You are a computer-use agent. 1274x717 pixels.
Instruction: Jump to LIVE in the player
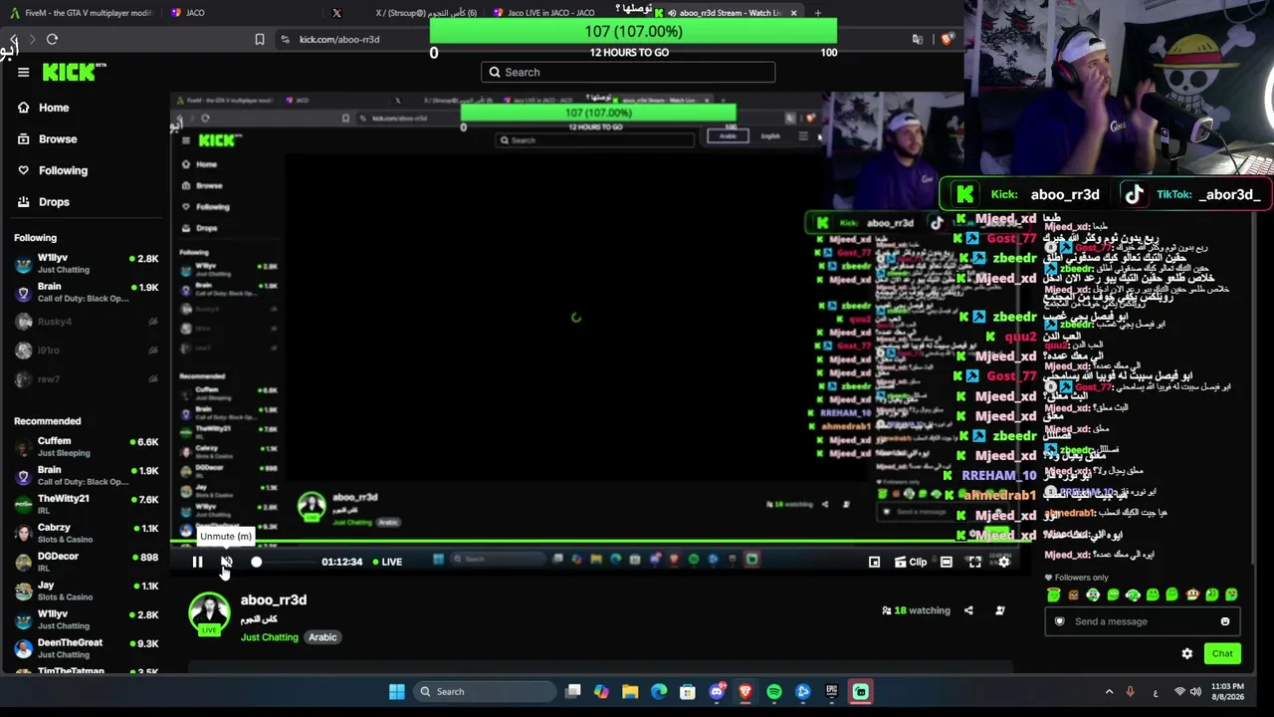[387, 562]
